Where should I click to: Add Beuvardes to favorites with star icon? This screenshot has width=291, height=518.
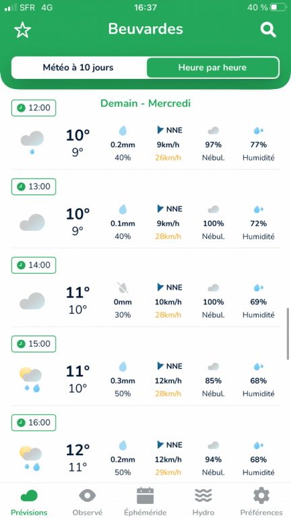click(x=22, y=30)
